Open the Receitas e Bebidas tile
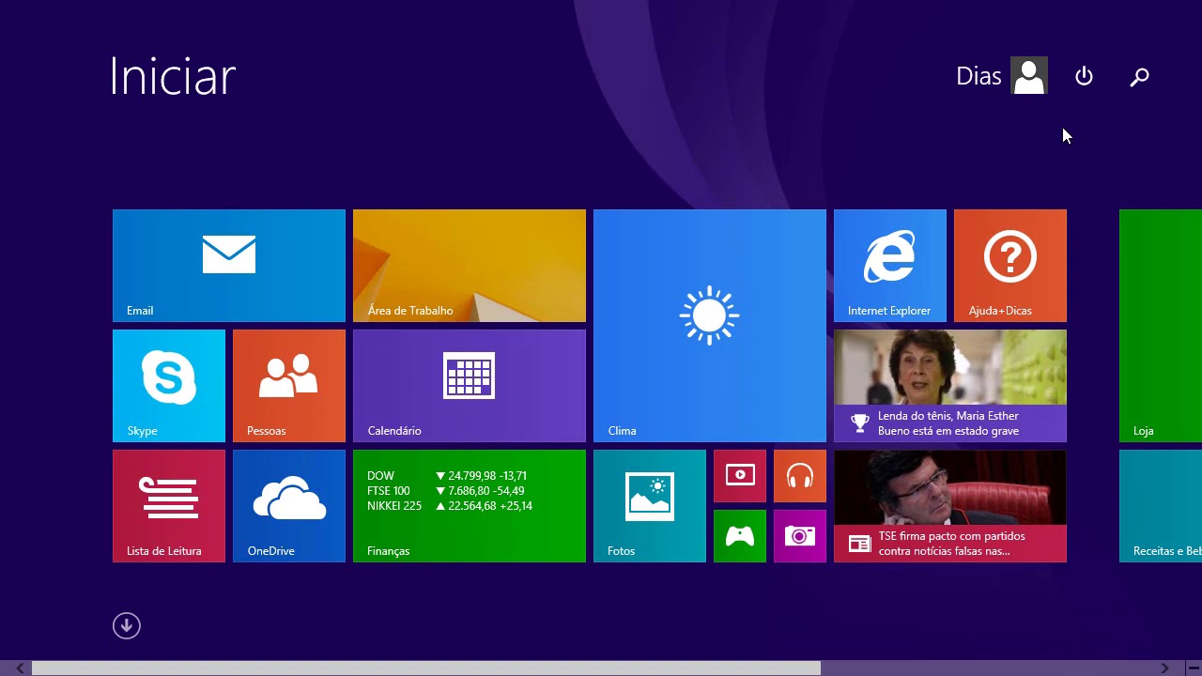Screen dimensions: 1202x676 pyautogui.click(x=1161, y=506)
